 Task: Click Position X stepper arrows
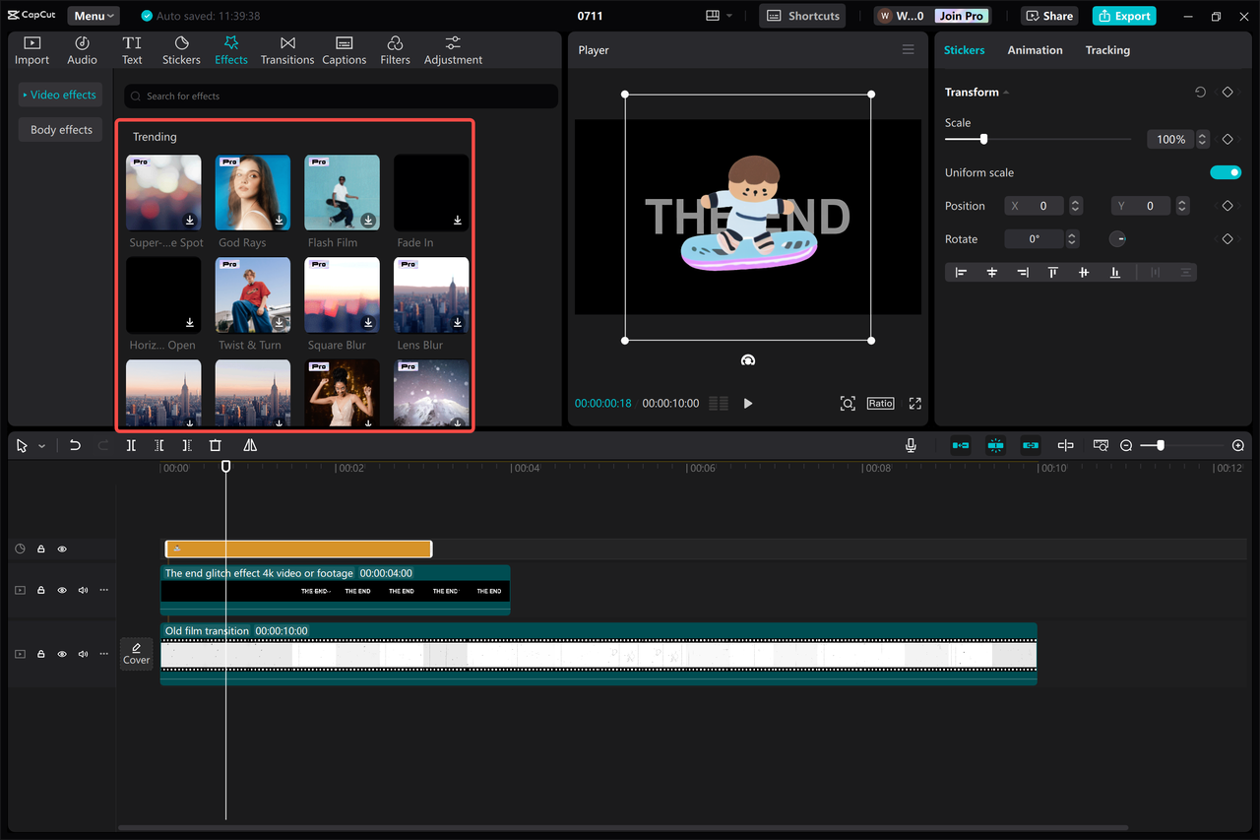point(1075,206)
